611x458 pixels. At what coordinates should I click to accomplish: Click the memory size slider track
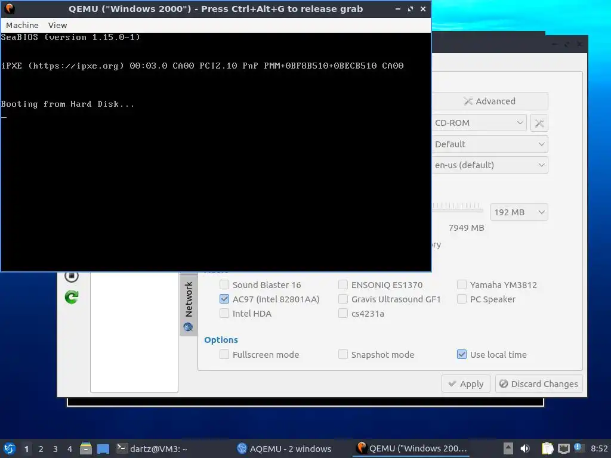point(457,211)
